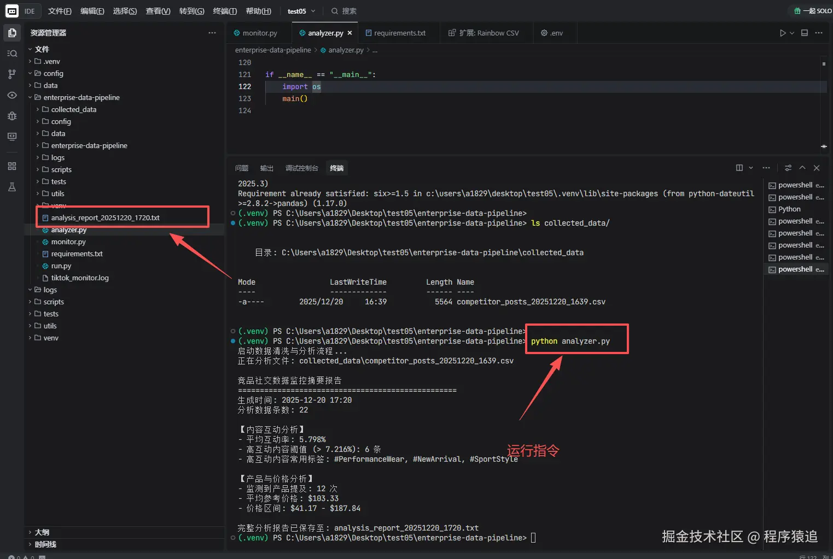Open analysis_report_20251220_1720.txt file

coord(125,217)
